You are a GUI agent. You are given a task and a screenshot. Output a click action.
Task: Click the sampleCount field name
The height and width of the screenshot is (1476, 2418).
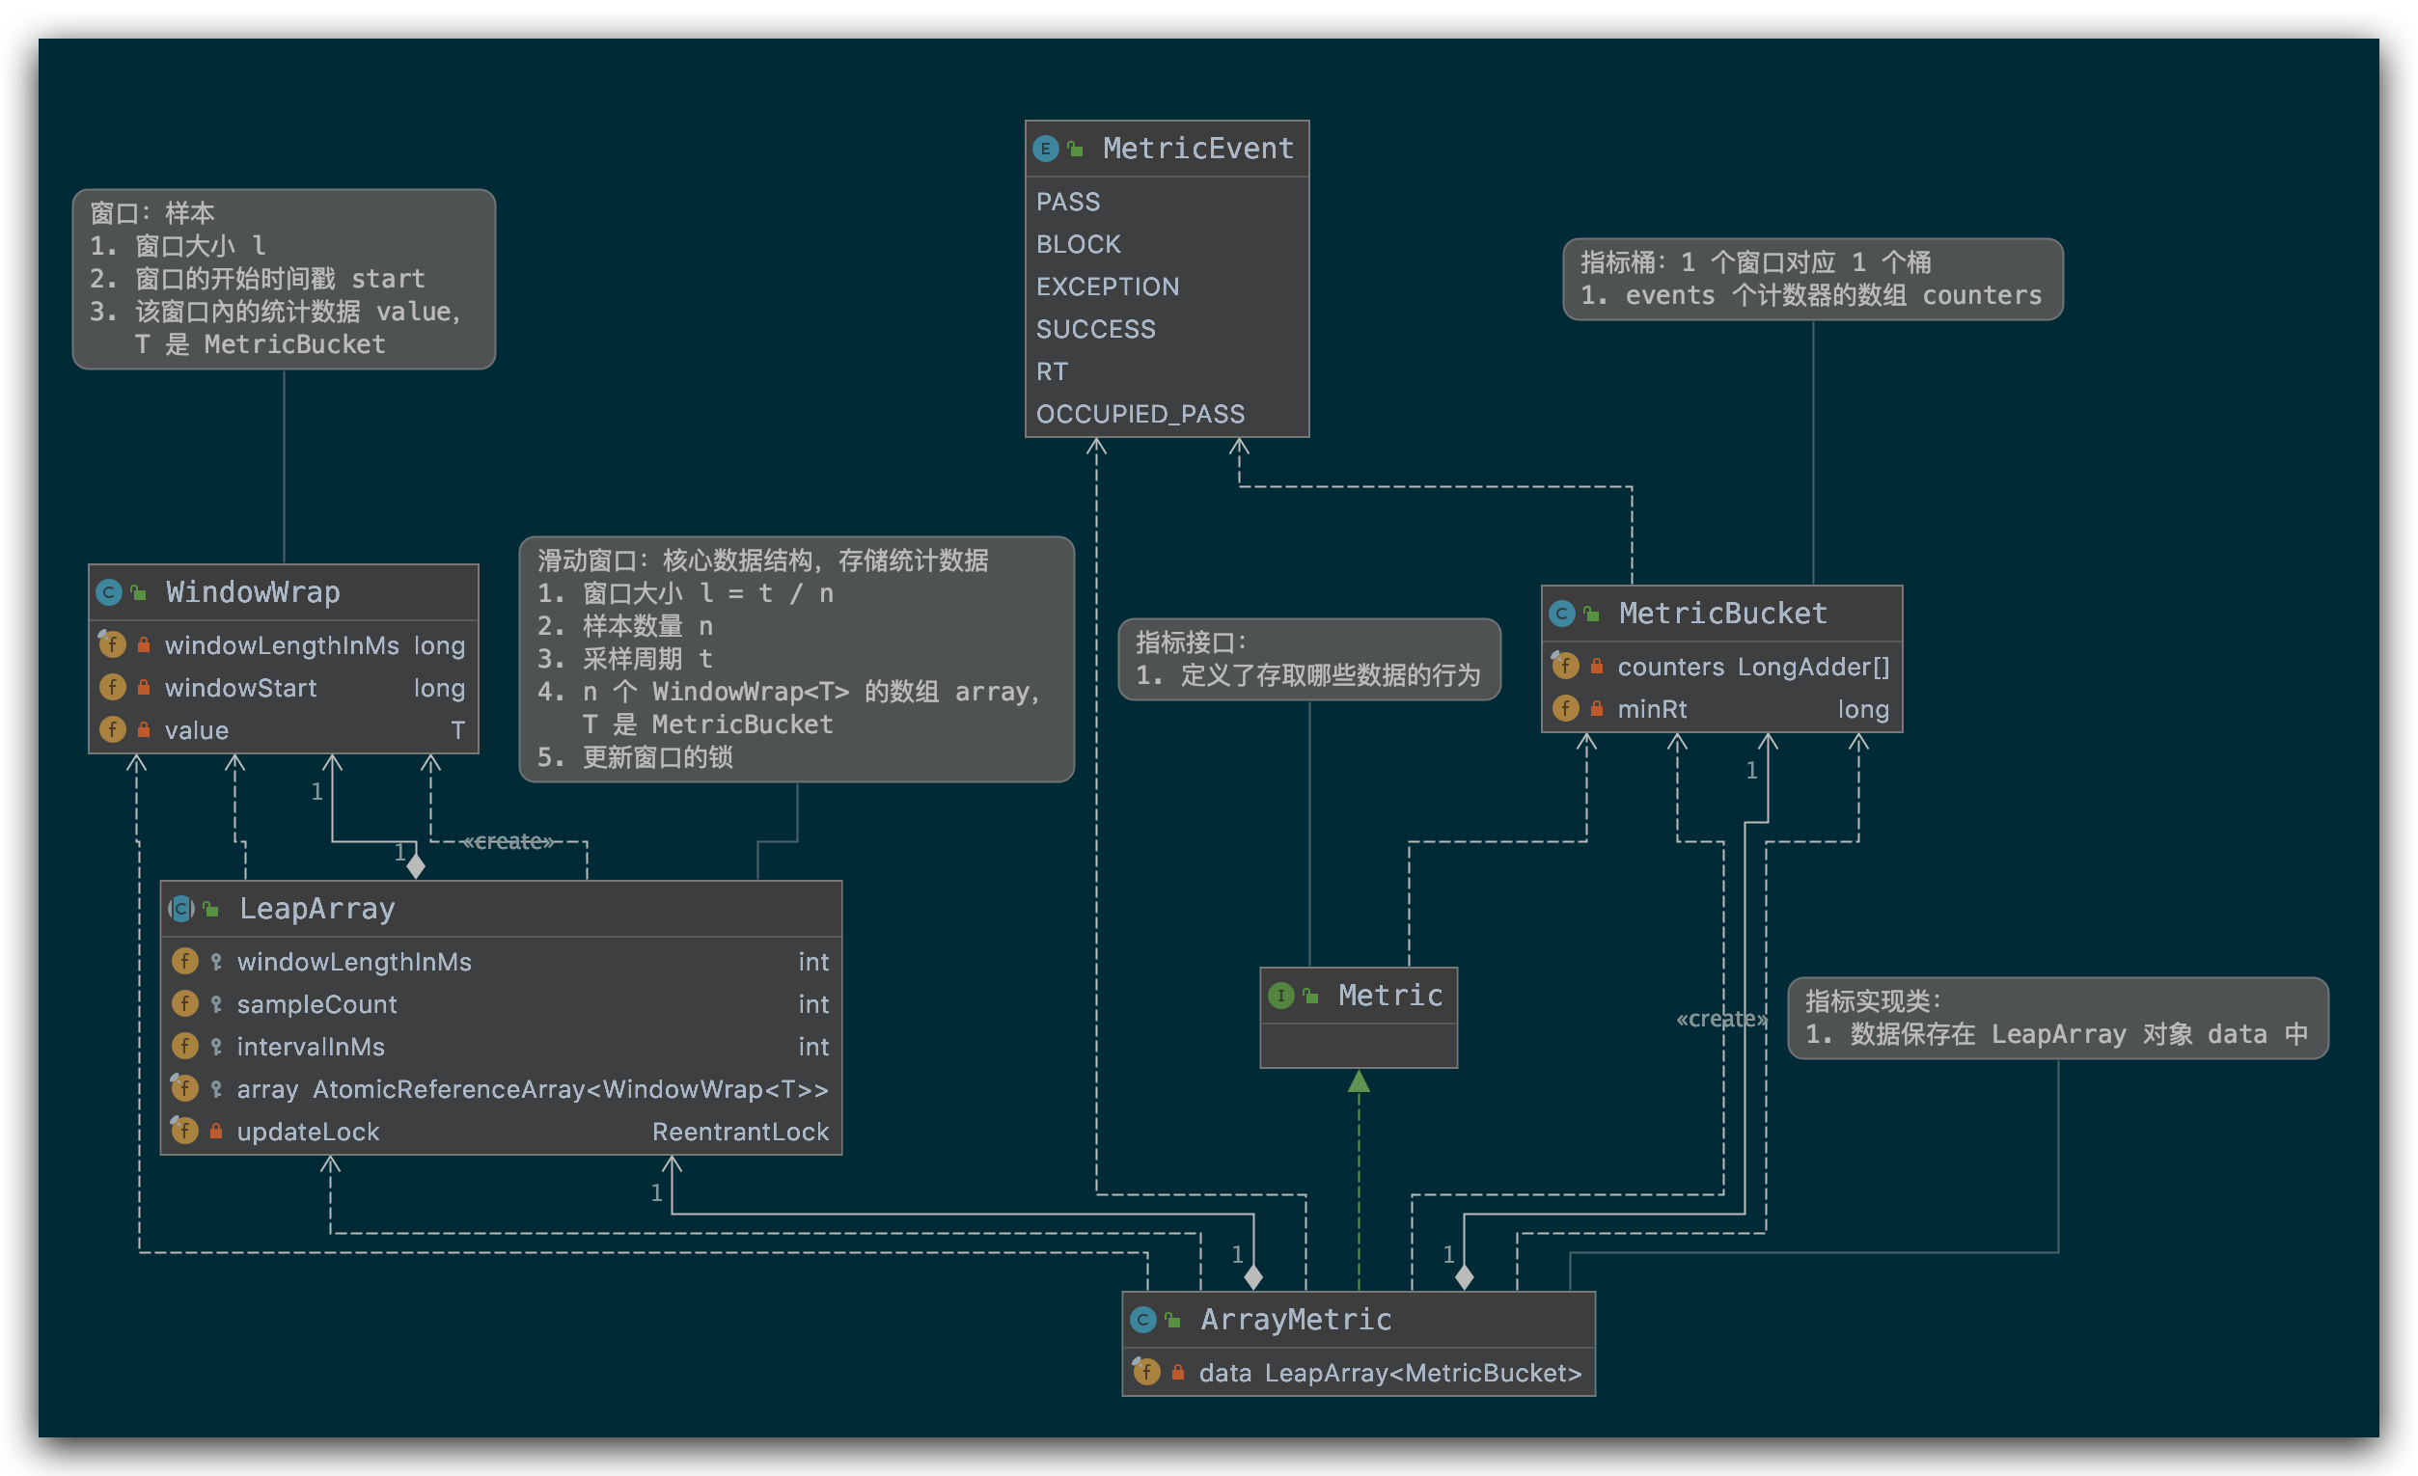click(x=317, y=1004)
